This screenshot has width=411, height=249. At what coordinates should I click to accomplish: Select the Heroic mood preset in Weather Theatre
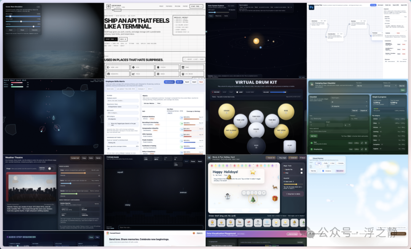pyautogui.click(x=98, y=158)
